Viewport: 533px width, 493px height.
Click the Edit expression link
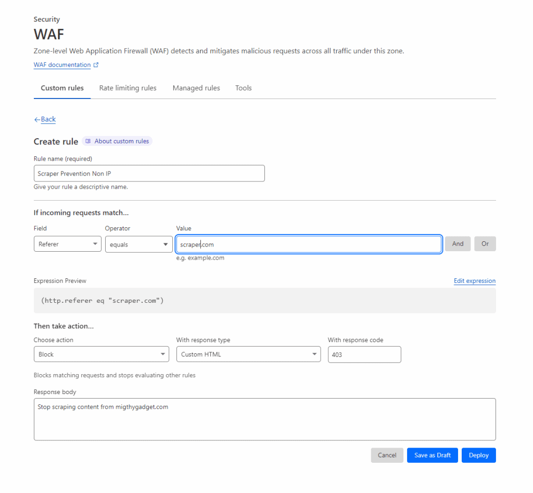[x=474, y=281]
